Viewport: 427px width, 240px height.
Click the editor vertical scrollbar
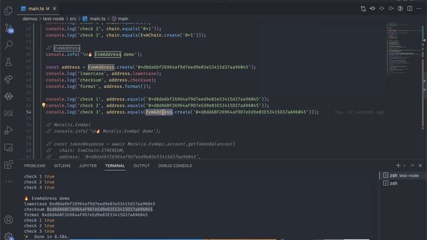[x=424, y=90]
